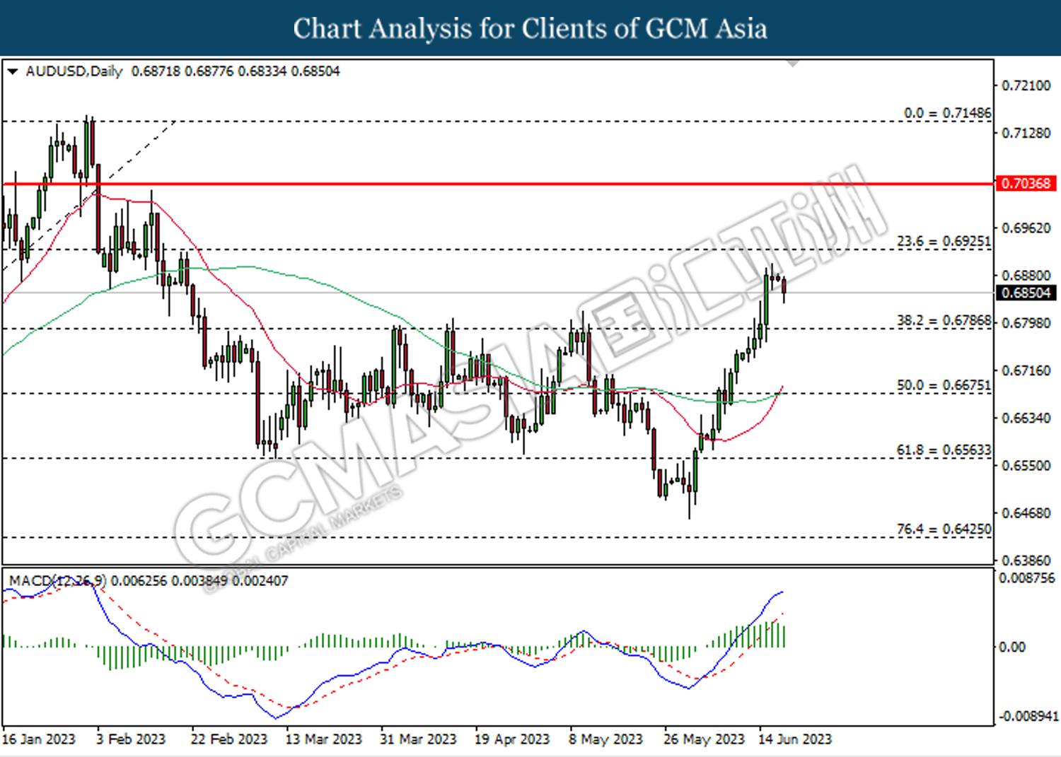Viewport: 1061px width, 757px height.
Task: Click MACD axis value -0.008941
Action: (1028, 716)
